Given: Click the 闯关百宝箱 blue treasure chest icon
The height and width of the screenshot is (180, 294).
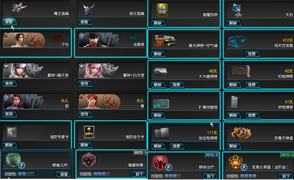Looking at the screenshot, I should click(x=238, y=42).
